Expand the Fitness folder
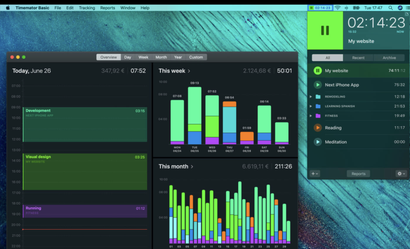This screenshot has width=410, height=249. tap(311, 116)
